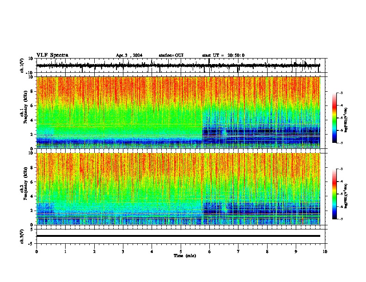Click the "8" kHz tick of ch.1 spectrogram
Viewport: 366px width, 282px height.
[32, 91]
